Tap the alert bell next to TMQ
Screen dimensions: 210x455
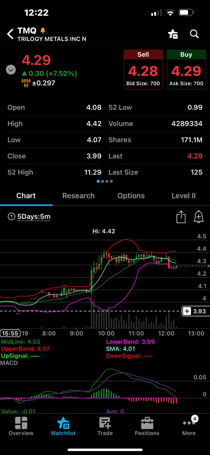[x=43, y=30]
